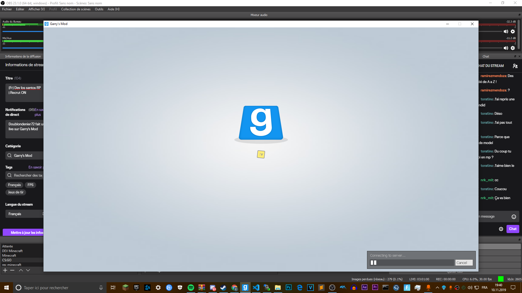Open the Langue du stream Français dropdown
Viewport: 522px width, 293px height.
(24, 214)
